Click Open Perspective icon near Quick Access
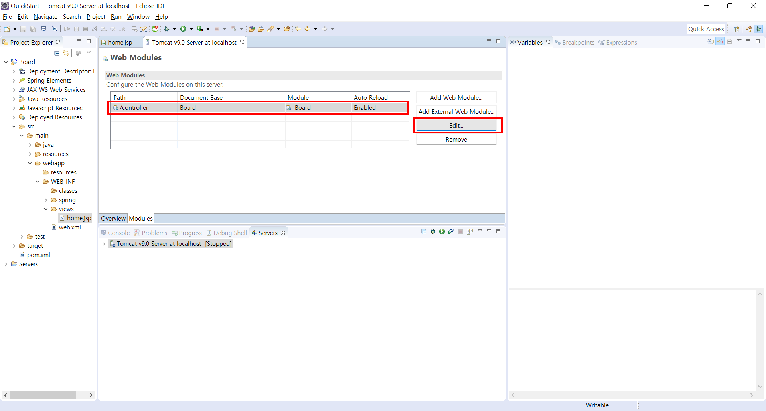 coord(736,29)
